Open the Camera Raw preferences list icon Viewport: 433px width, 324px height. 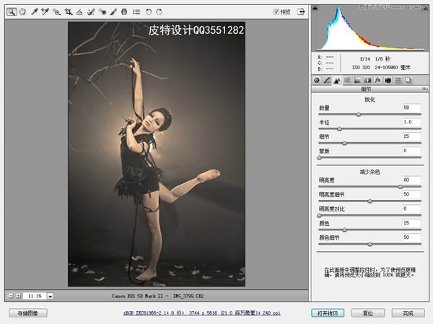pos(136,12)
